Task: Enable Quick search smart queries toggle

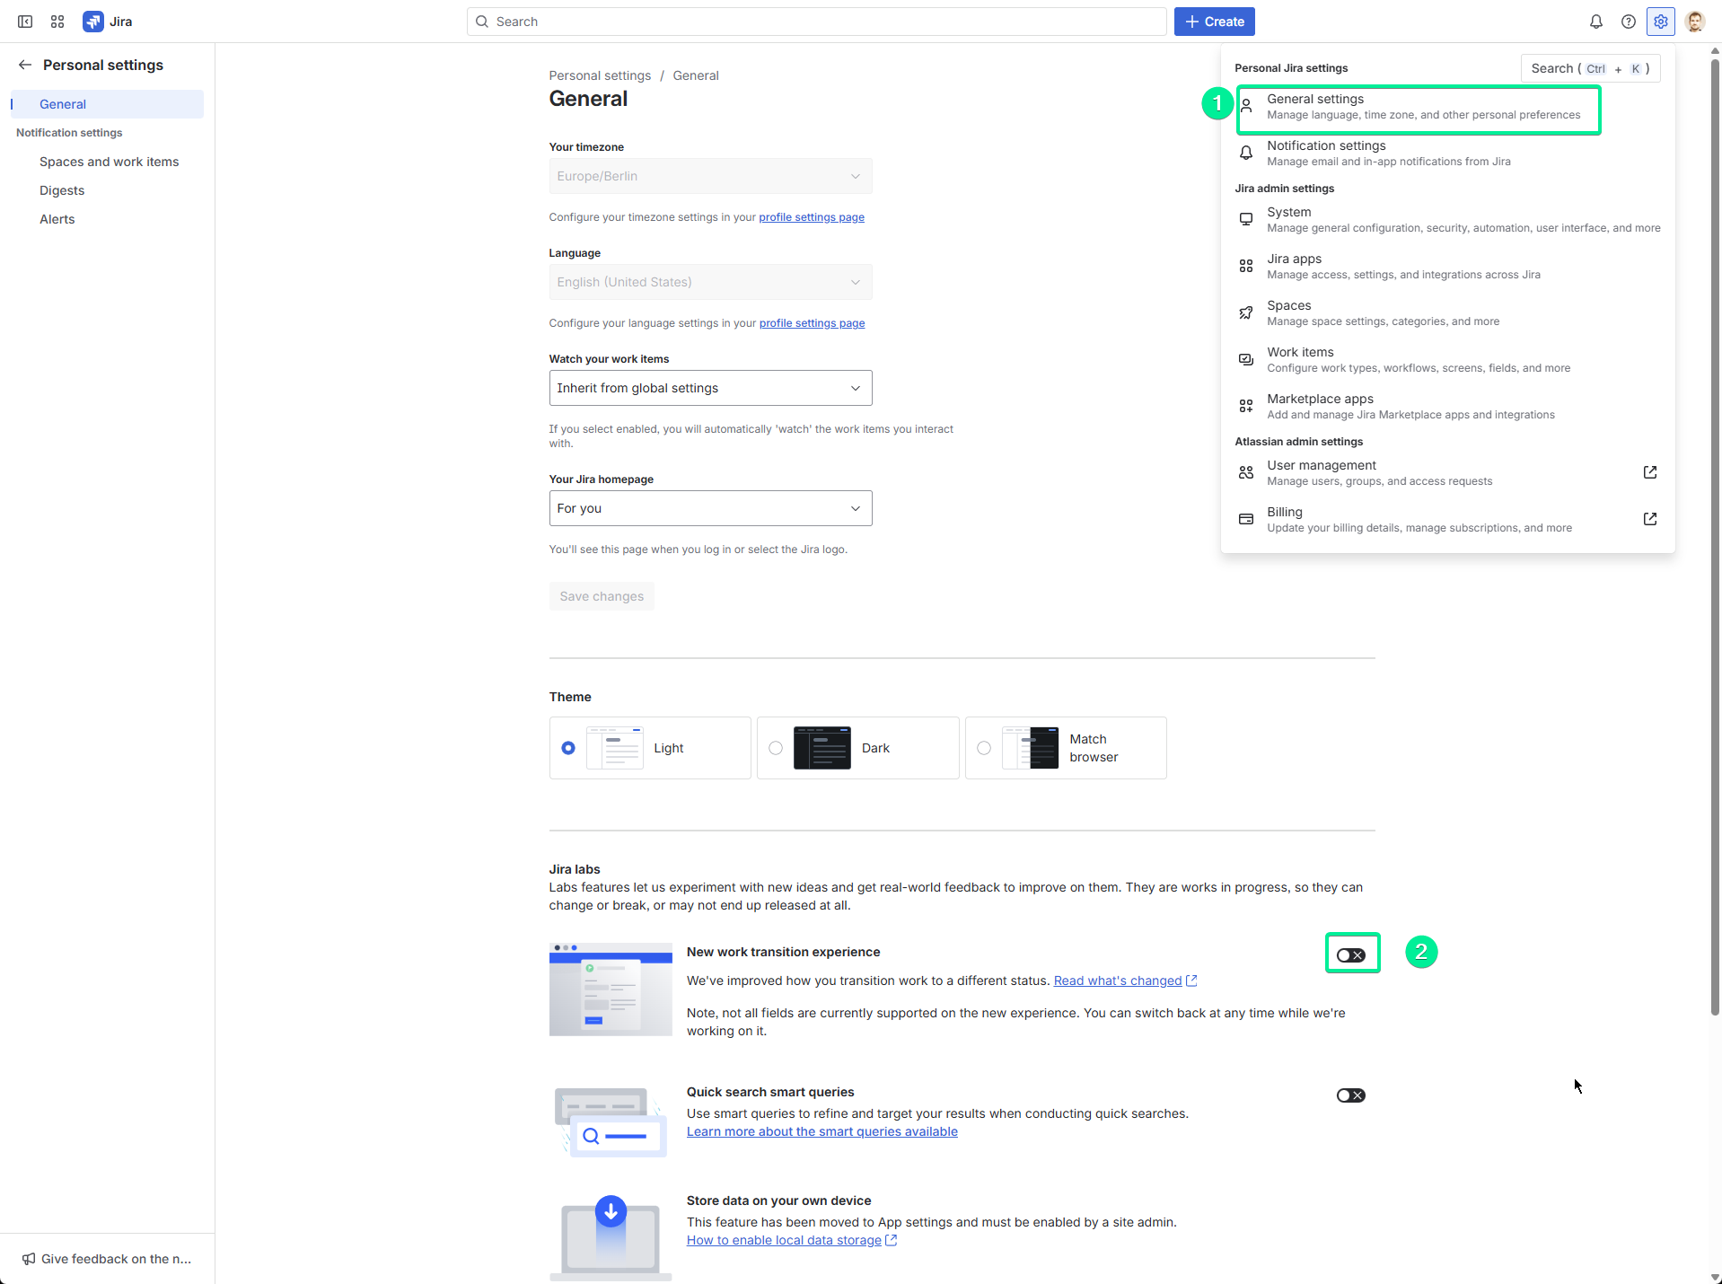Action: click(1350, 1095)
